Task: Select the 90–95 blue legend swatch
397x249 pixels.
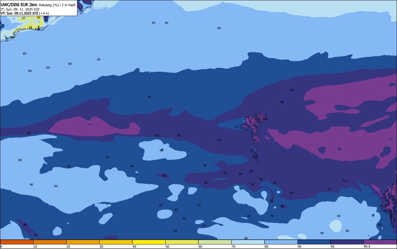Action: pyautogui.click(x=314, y=242)
